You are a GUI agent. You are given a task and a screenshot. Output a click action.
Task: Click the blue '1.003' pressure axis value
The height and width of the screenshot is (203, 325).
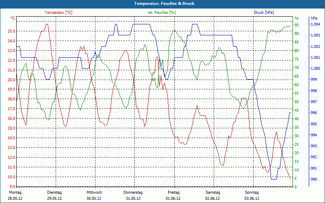pyautogui.click(x=315, y=35)
